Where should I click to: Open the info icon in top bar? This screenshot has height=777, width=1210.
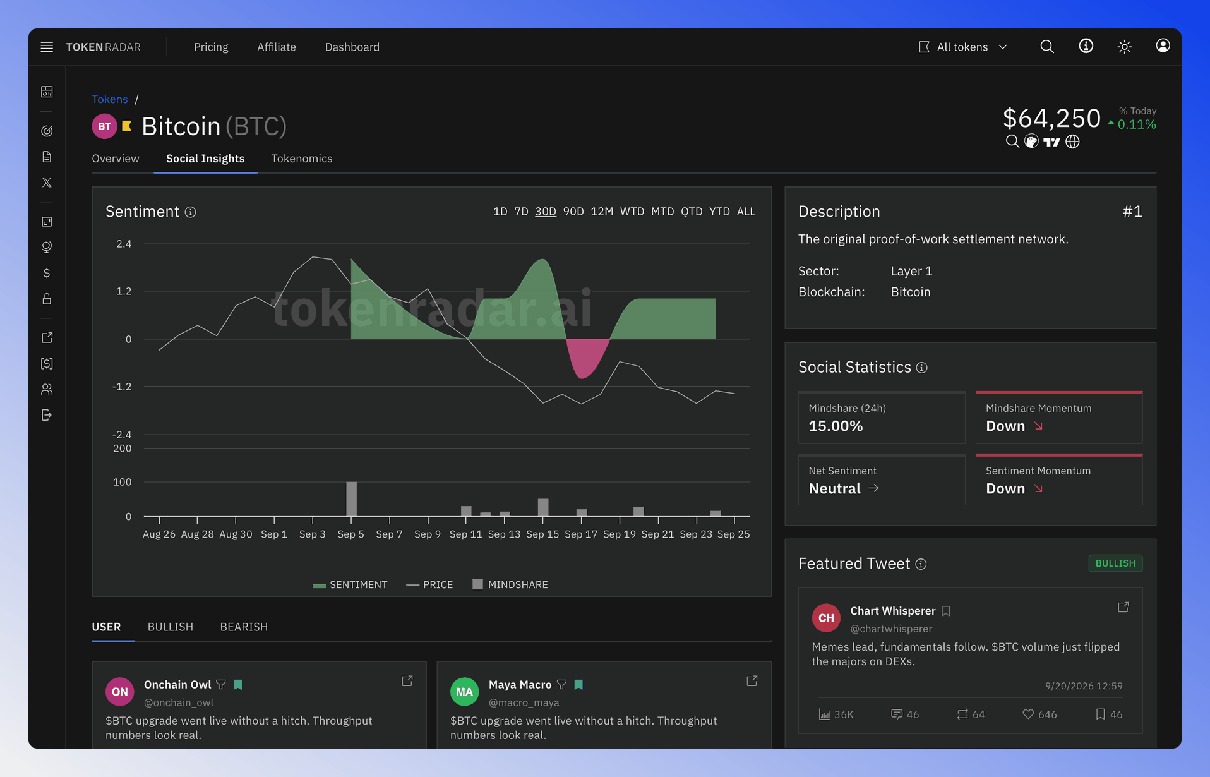click(1086, 46)
